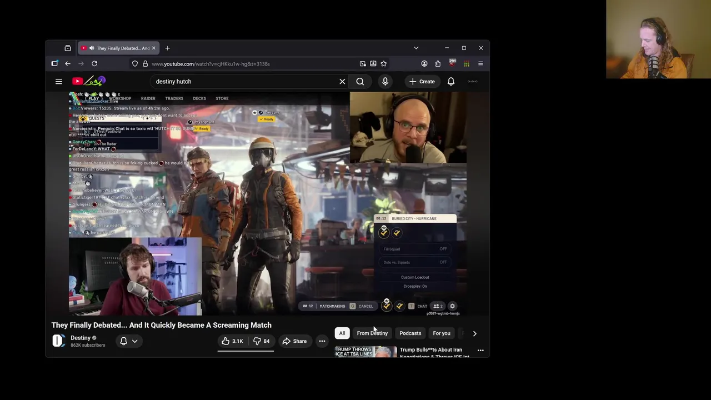Go forward in browser history
This screenshot has height=400, width=711.
click(81, 64)
